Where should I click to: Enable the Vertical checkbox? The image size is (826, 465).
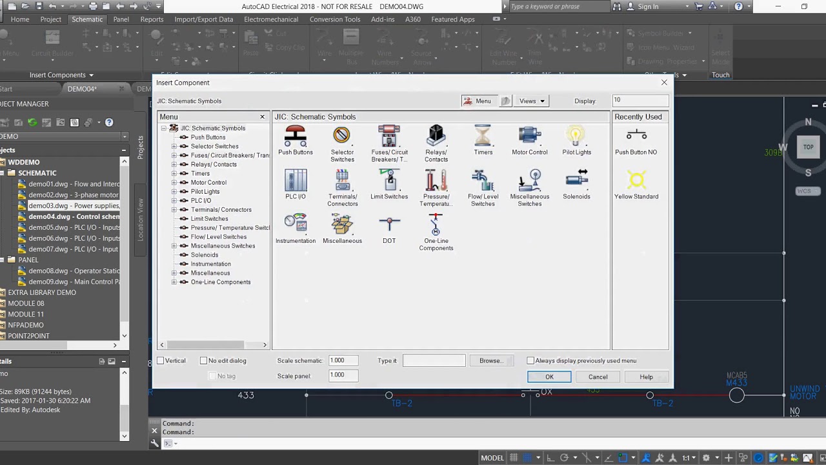(161, 360)
